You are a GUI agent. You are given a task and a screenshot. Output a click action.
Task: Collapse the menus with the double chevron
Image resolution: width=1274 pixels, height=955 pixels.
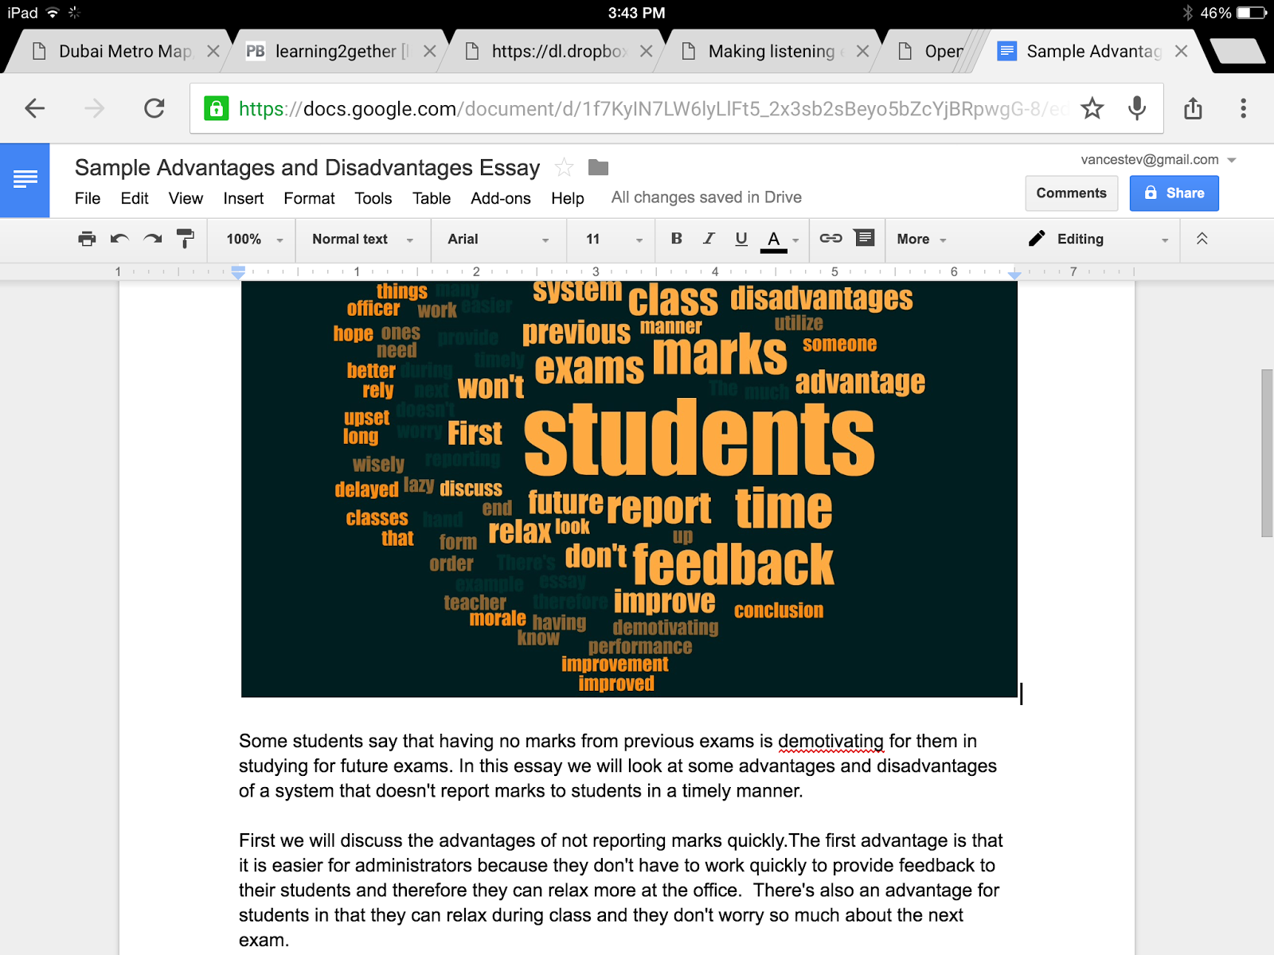1202,239
